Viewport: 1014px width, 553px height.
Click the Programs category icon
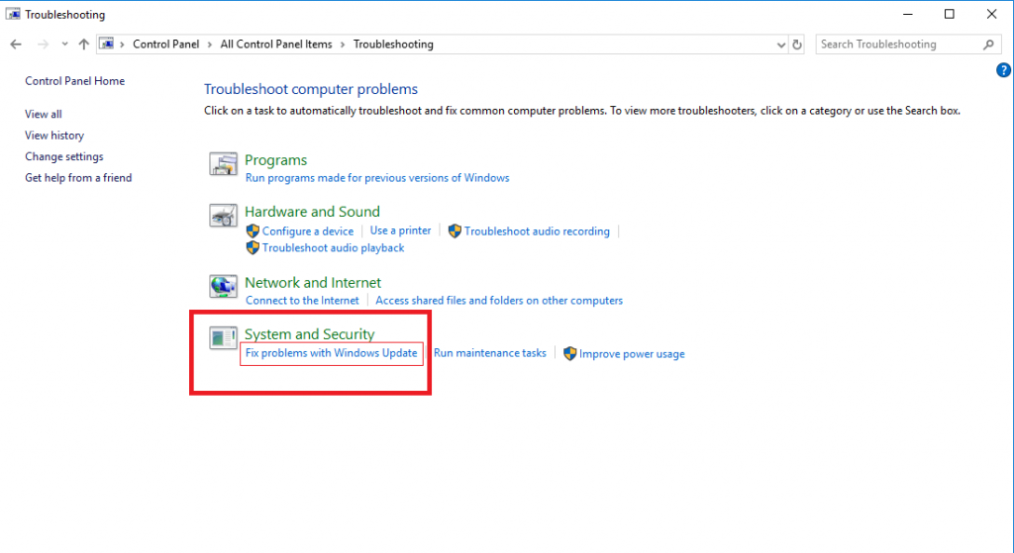(223, 164)
